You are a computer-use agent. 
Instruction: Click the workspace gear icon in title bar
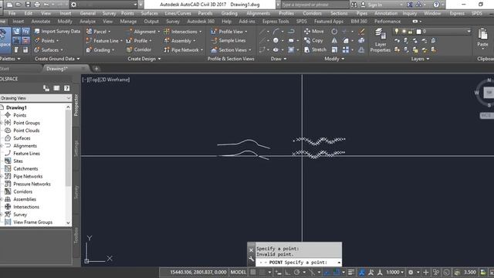tap(73, 5)
